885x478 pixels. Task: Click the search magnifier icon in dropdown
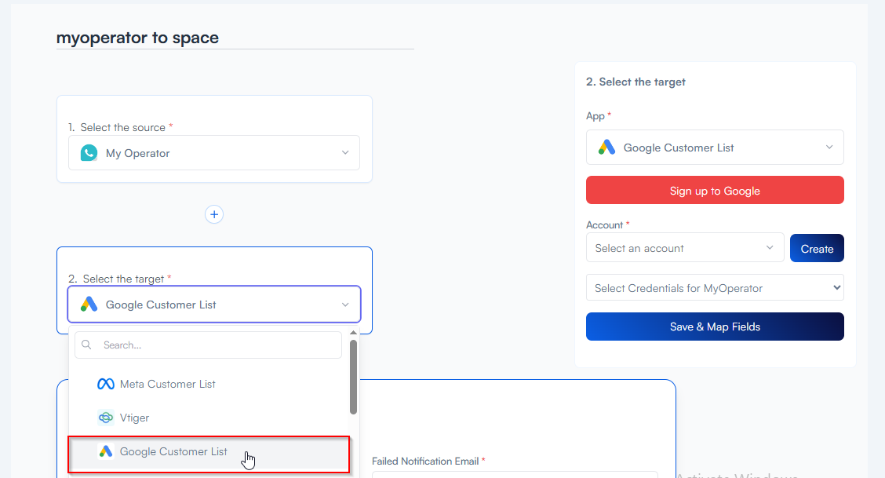pos(86,345)
